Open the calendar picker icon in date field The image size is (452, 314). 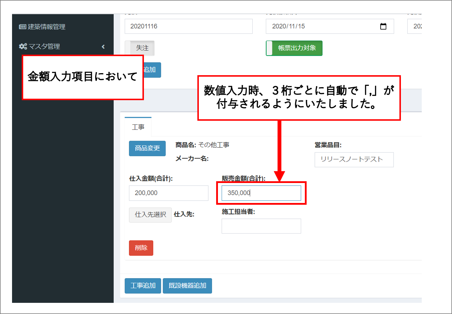pyautogui.click(x=383, y=26)
